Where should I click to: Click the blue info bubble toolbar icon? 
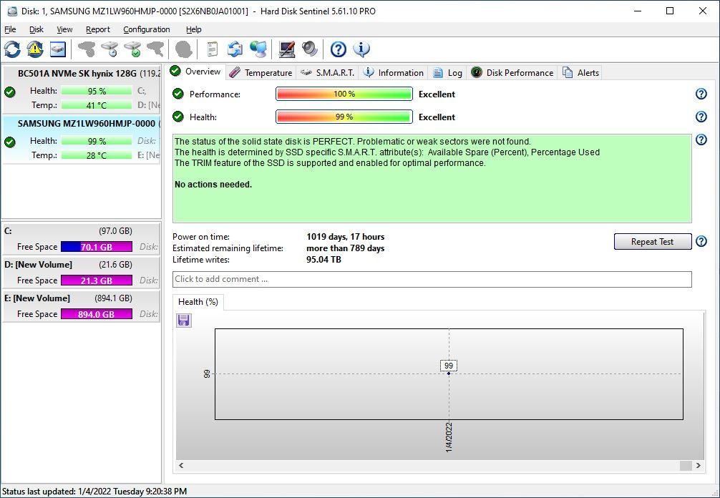pos(362,49)
